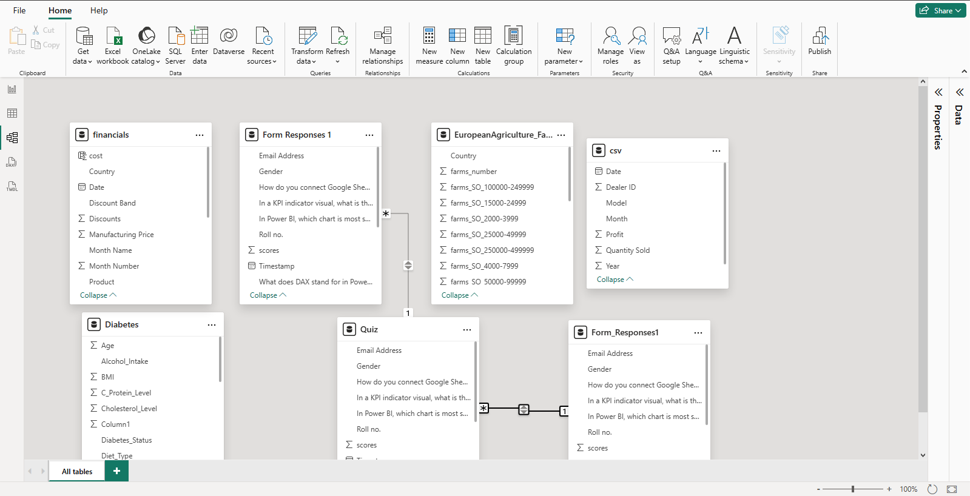Image resolution: width=970 pixels, height=496 pixels.
Task: Switch to Report view in sidebar
Action: tap(12, 89)
